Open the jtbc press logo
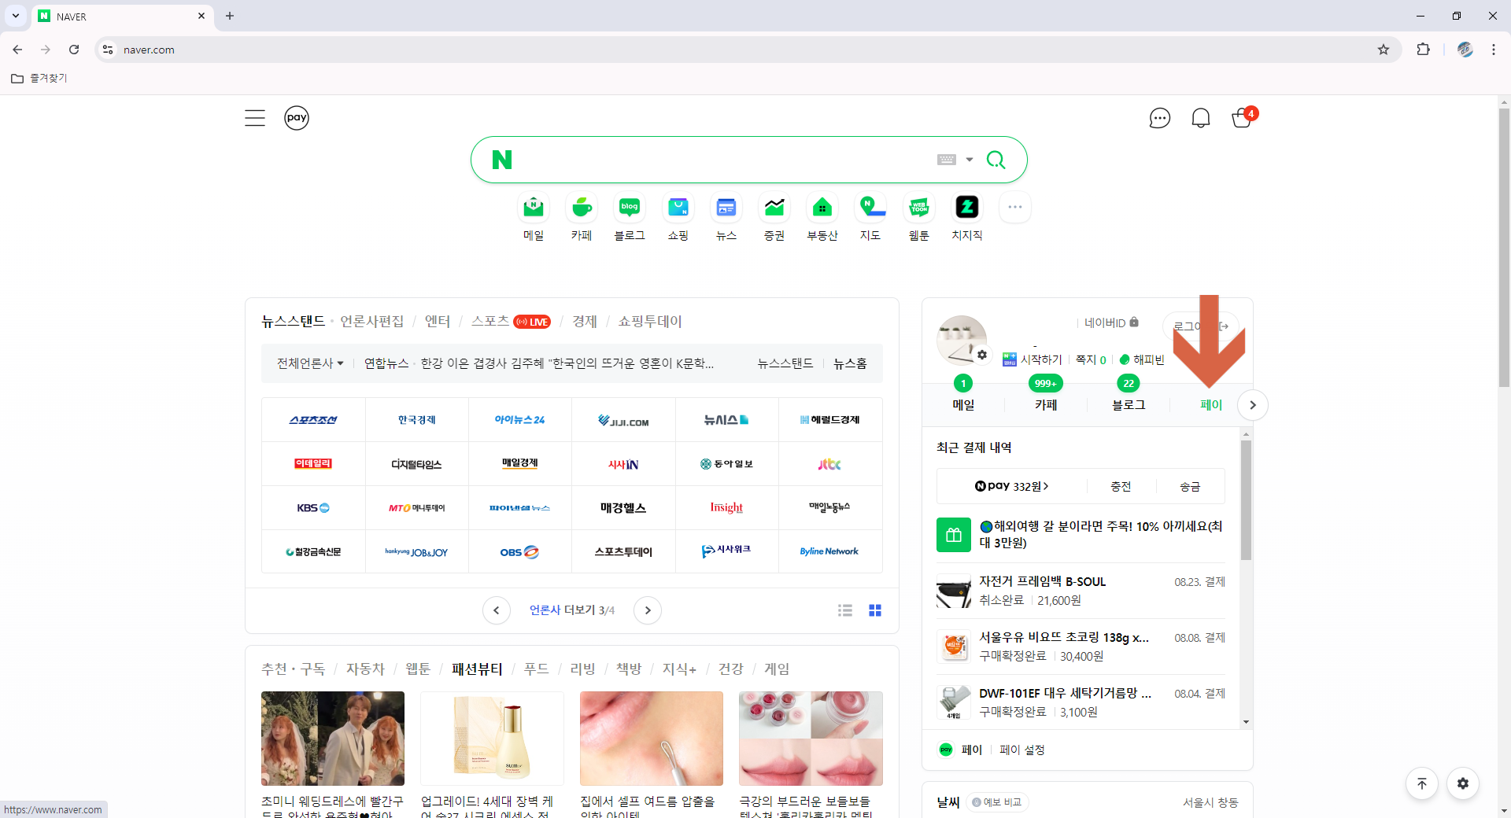The height and width of the screenshot is (818, 1511). (829, 464)
